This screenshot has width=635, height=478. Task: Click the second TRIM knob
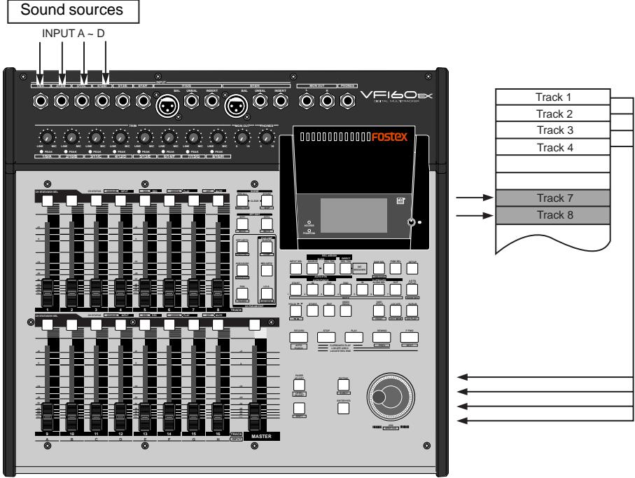pos(71,137)
